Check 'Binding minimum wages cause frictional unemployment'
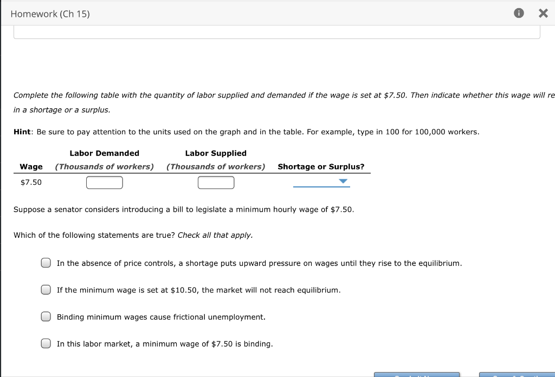555x377 pixels. point(46,316)
